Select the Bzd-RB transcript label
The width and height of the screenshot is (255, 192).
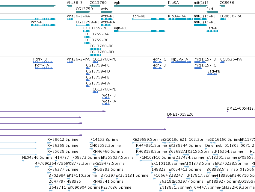(x=213, y=28)
